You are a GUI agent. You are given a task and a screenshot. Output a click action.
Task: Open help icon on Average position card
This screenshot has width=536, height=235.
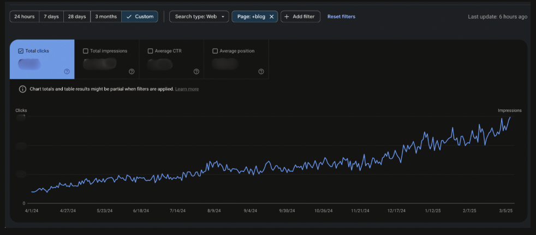point(261,71)
